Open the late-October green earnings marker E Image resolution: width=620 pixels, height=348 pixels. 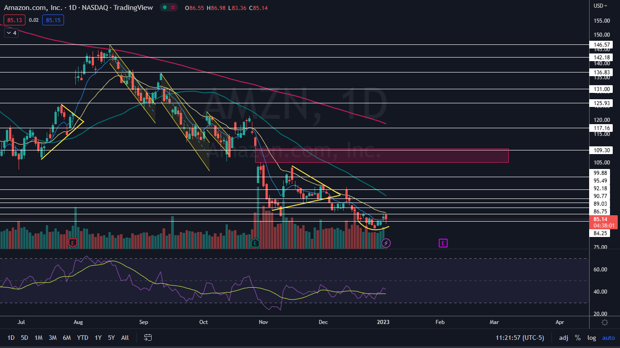tap(255, 243)
